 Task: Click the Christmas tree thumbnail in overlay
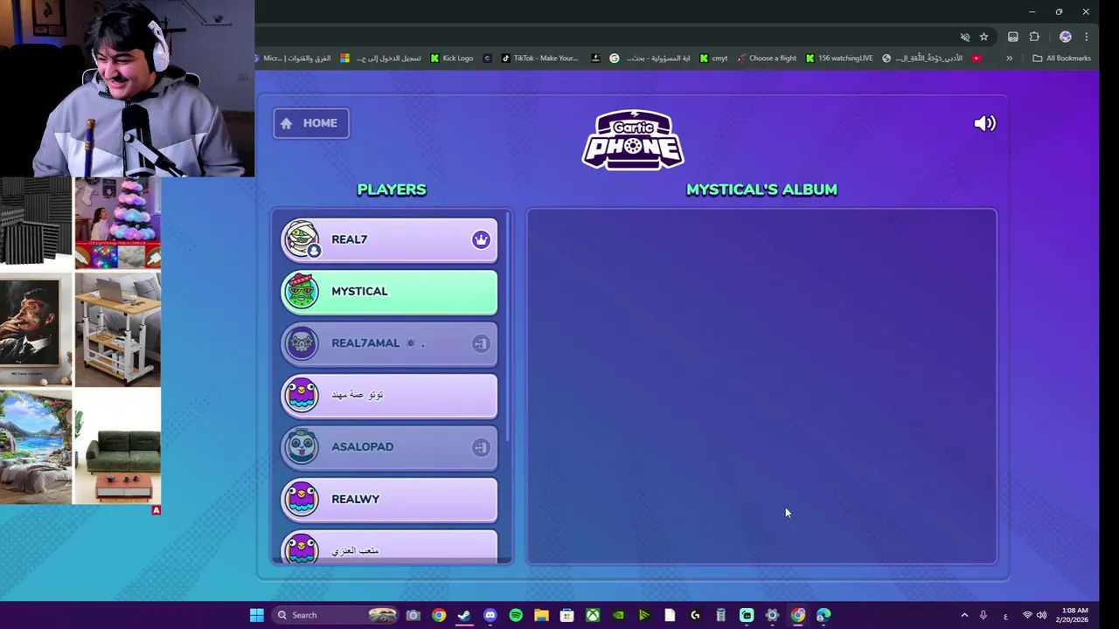pos(117,224)
